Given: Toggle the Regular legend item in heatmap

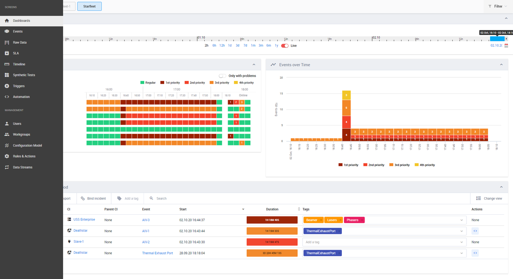Looking at the screenshot, I should [148, 82].
